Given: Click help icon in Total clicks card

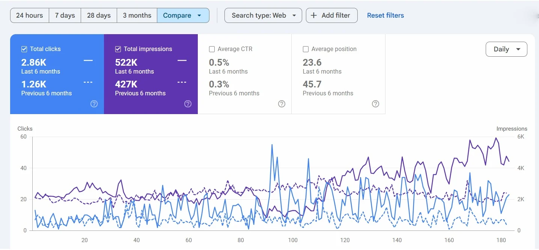Looking at the screenshot, I should 94,104.
